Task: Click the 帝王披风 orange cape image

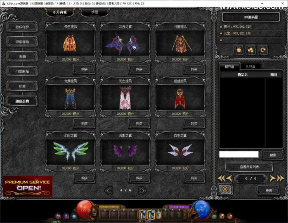Action: click(x=70, y=43)
